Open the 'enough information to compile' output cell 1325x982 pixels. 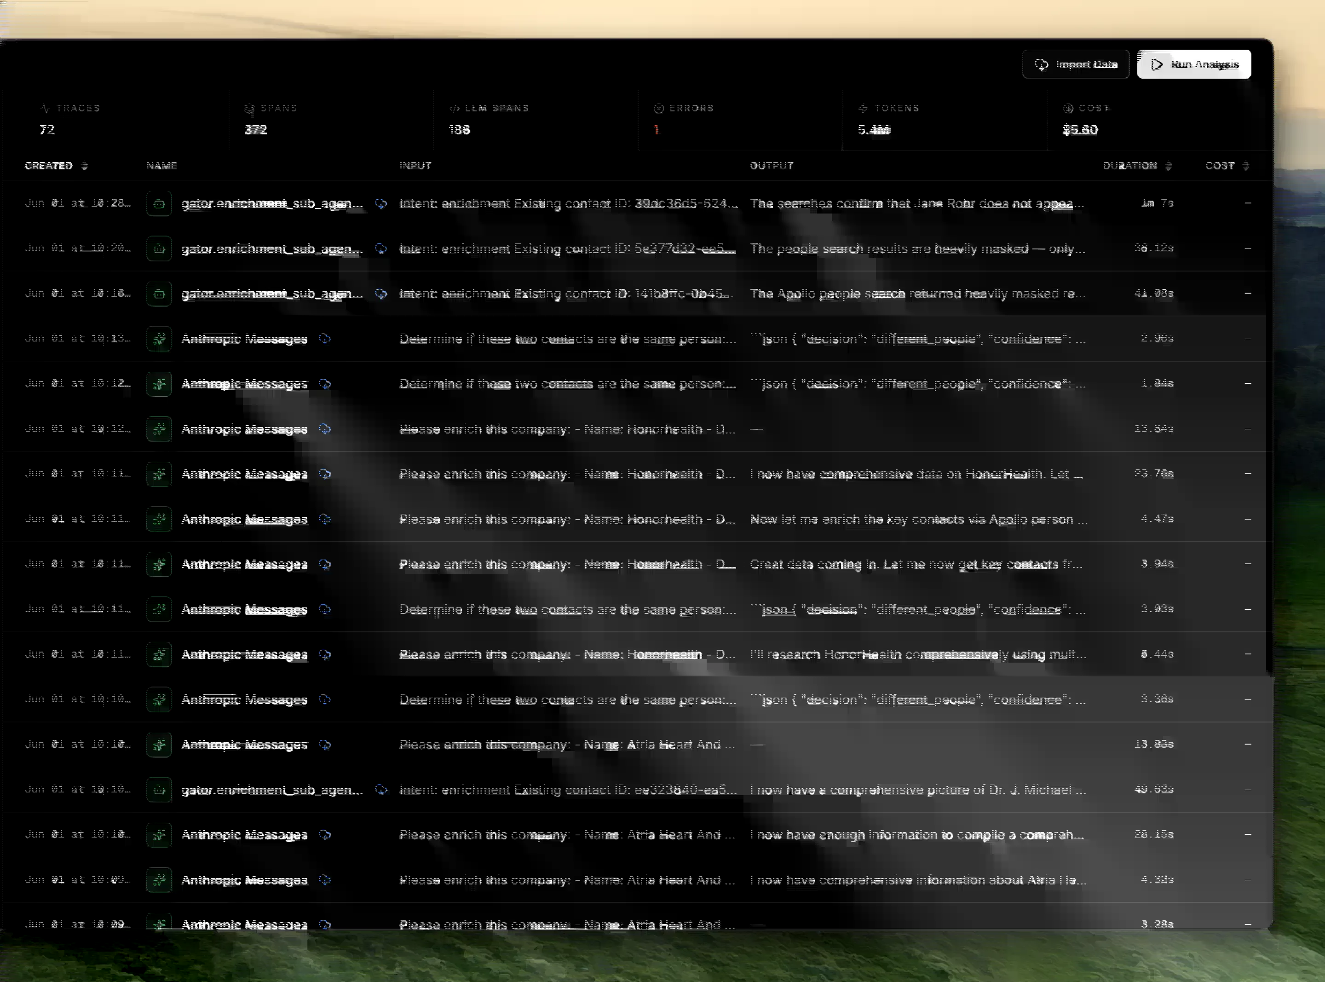(x=917, y=835)
